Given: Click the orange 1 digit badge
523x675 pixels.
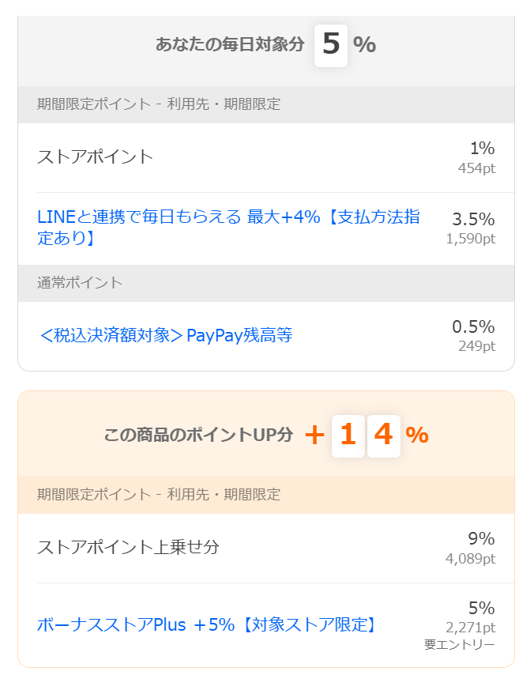Looking at the screenshot, I should [x=348, y=436].
